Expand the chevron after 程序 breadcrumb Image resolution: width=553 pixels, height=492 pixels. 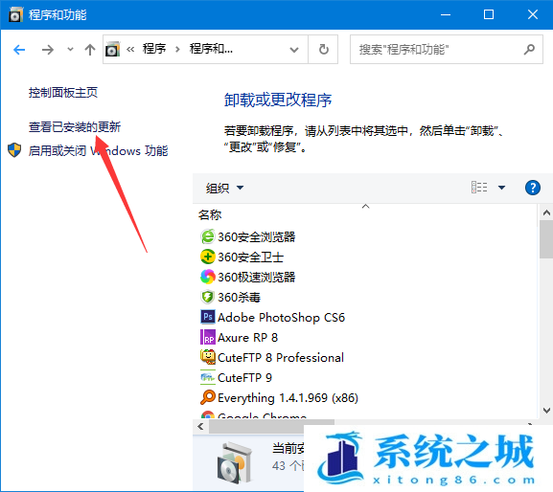[x=177, y=50]
